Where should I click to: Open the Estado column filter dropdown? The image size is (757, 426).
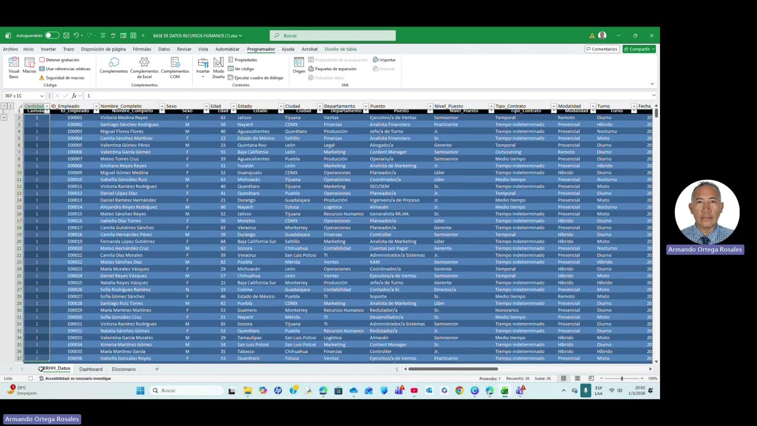tap(280, 106)
